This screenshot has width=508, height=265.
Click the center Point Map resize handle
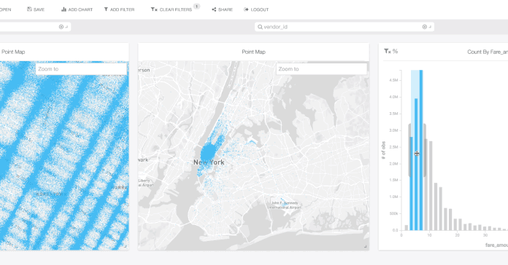366,247
